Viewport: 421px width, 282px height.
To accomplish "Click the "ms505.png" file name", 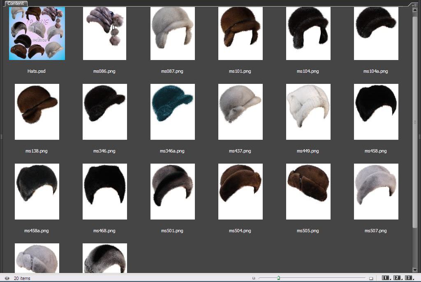I will pos(308,231).
